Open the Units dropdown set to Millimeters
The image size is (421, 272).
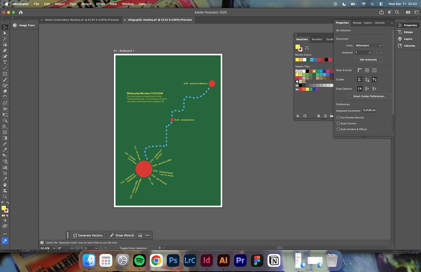point(368,46)
